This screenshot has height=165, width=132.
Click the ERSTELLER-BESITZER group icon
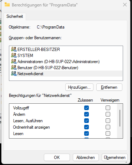pyautogui.click(x=14, y=49)
